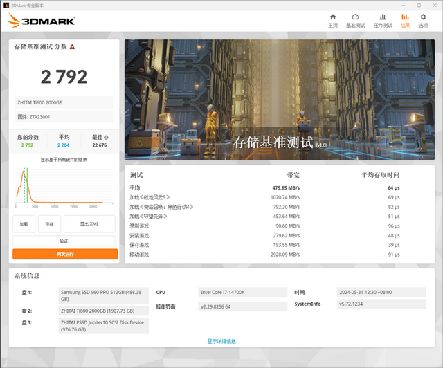Click the 加载《战地风云5》 row
Image resolution: width=443 pixels, height=368 pixels.
coord(264,197)
